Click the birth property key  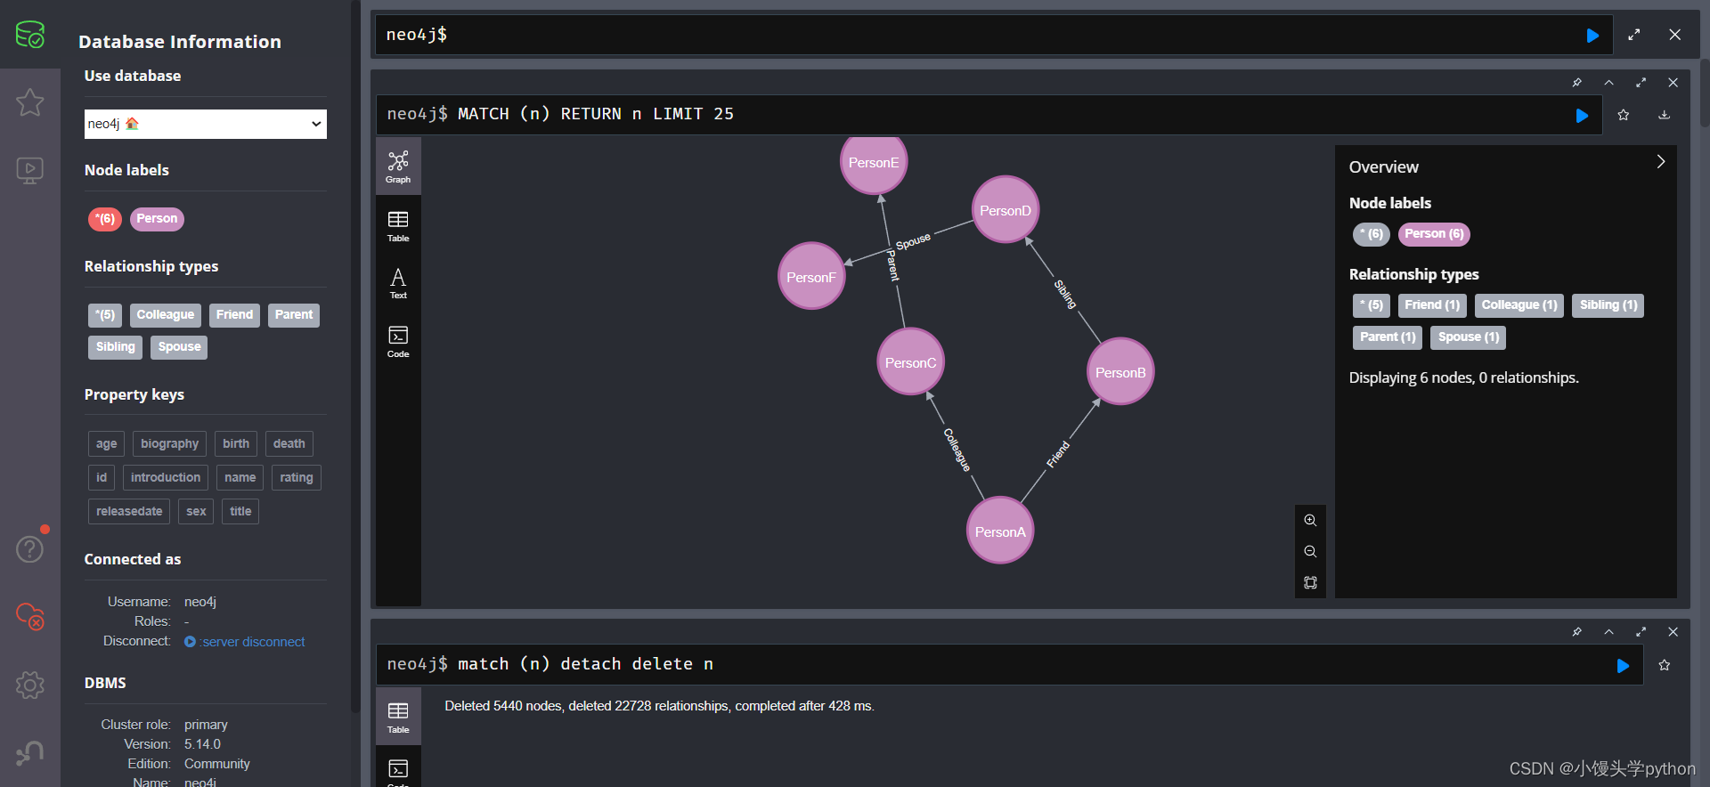pos(236,444)
